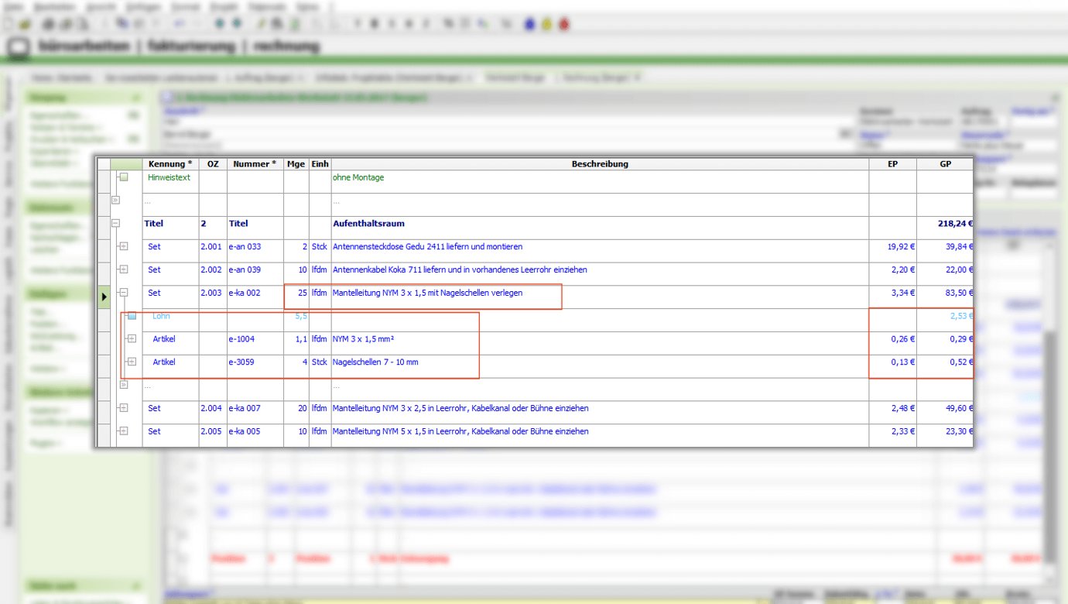
Task: Select EP cell showing 19,92 €
Action: (892, 247)
